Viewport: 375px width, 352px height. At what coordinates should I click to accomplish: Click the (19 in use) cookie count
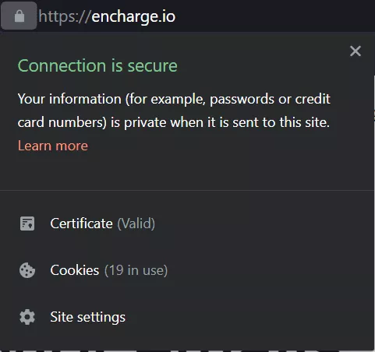tap(136, 270)
